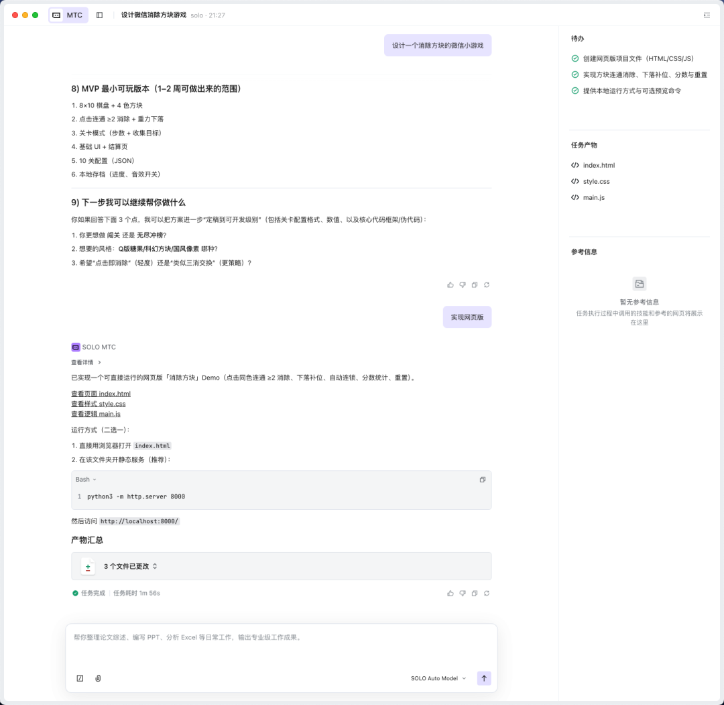724x705 pixels.
Task: Like the first design plan response
Action: pyautogui.click(x=450, y=284)
